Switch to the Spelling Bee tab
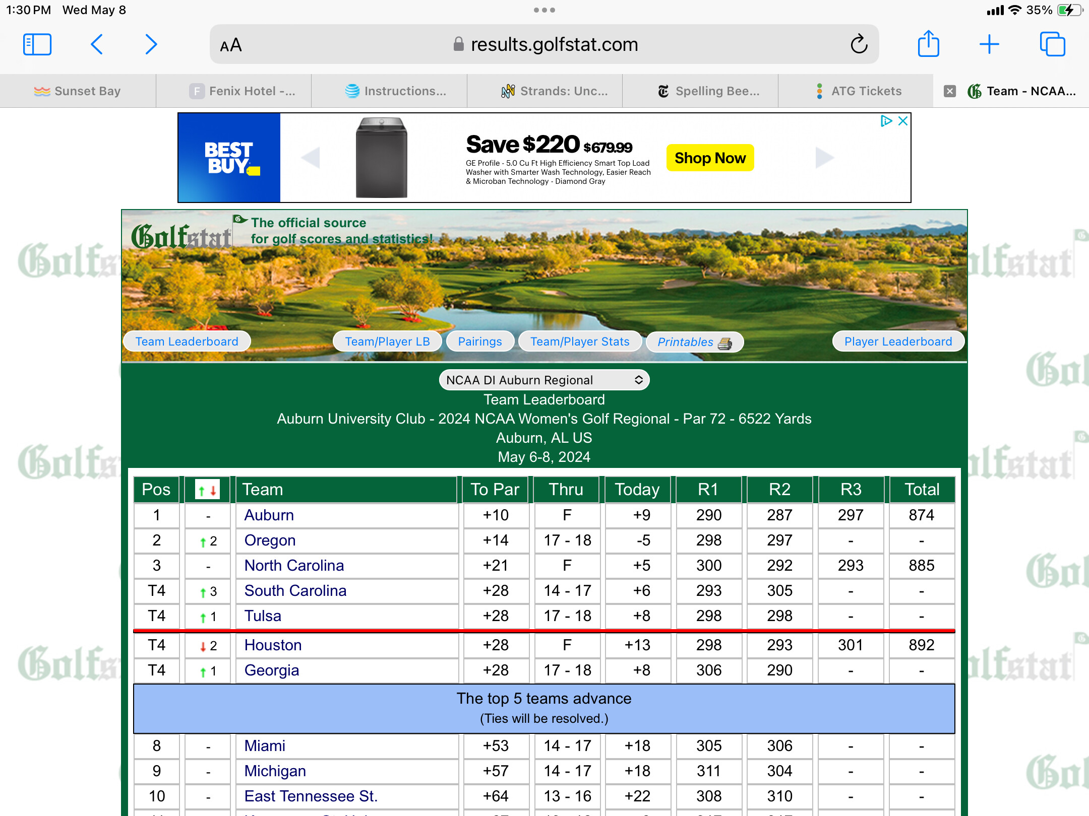Viewport: 1089px width, 816px height. point(708,91)
